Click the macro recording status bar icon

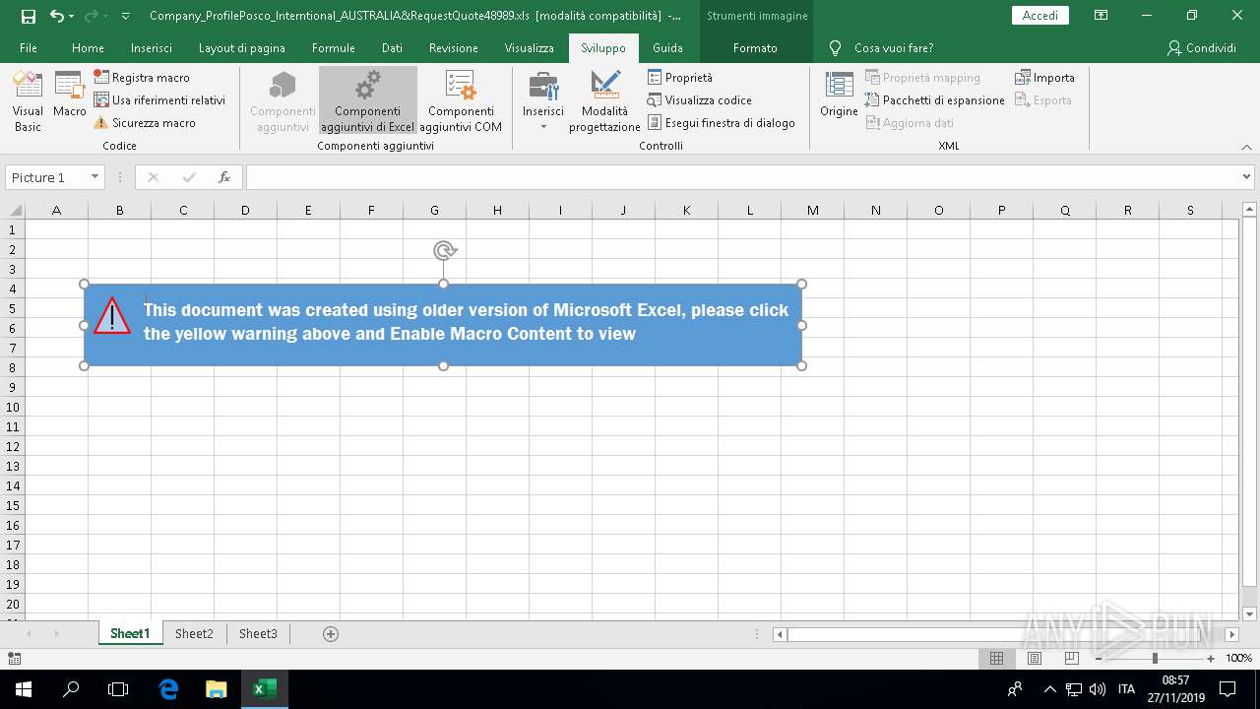[x=14, y=658]
